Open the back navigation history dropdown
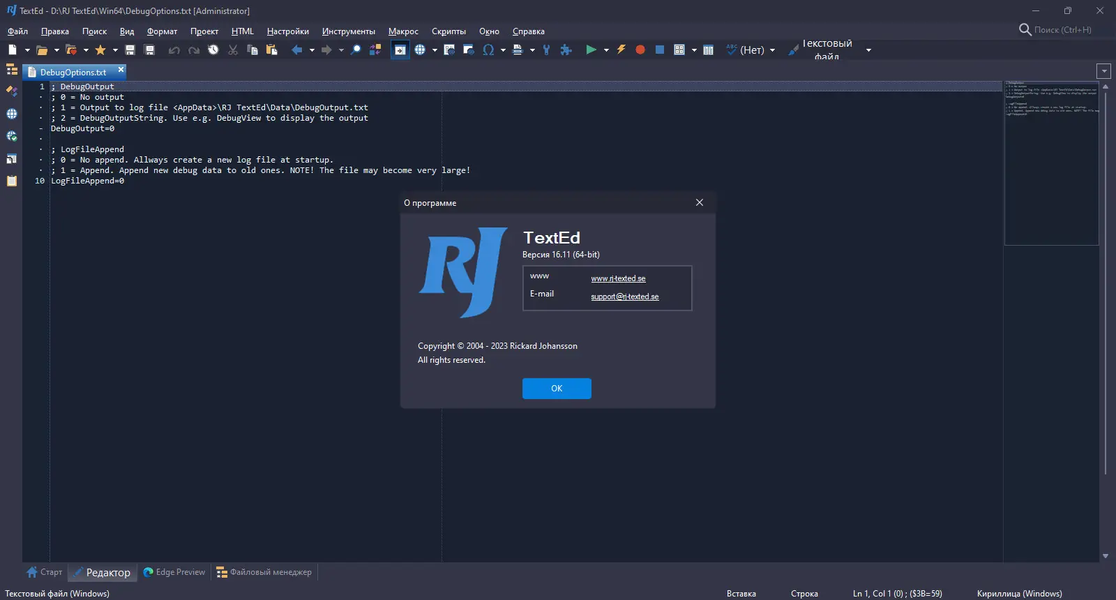Screen dimensions: 1116x600 312,50
